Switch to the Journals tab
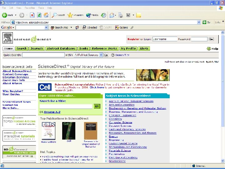The width and height of the screenshot is (225, 169). tap(37, 49)
